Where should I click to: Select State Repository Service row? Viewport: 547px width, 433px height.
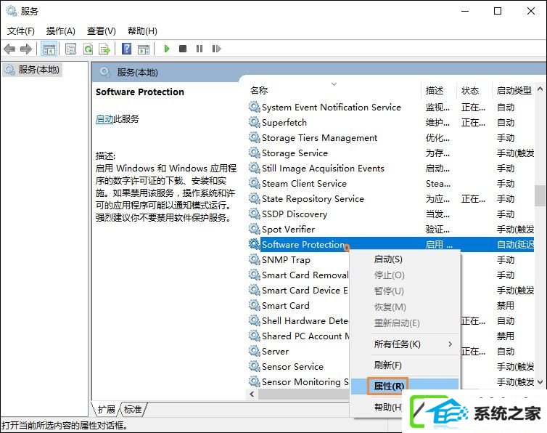tap(391, 198)
